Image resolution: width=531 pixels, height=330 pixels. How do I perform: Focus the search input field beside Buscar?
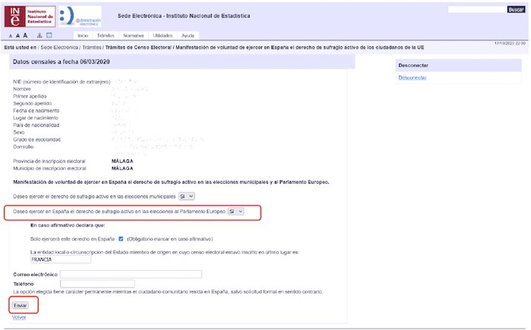[x=477, y=10]
